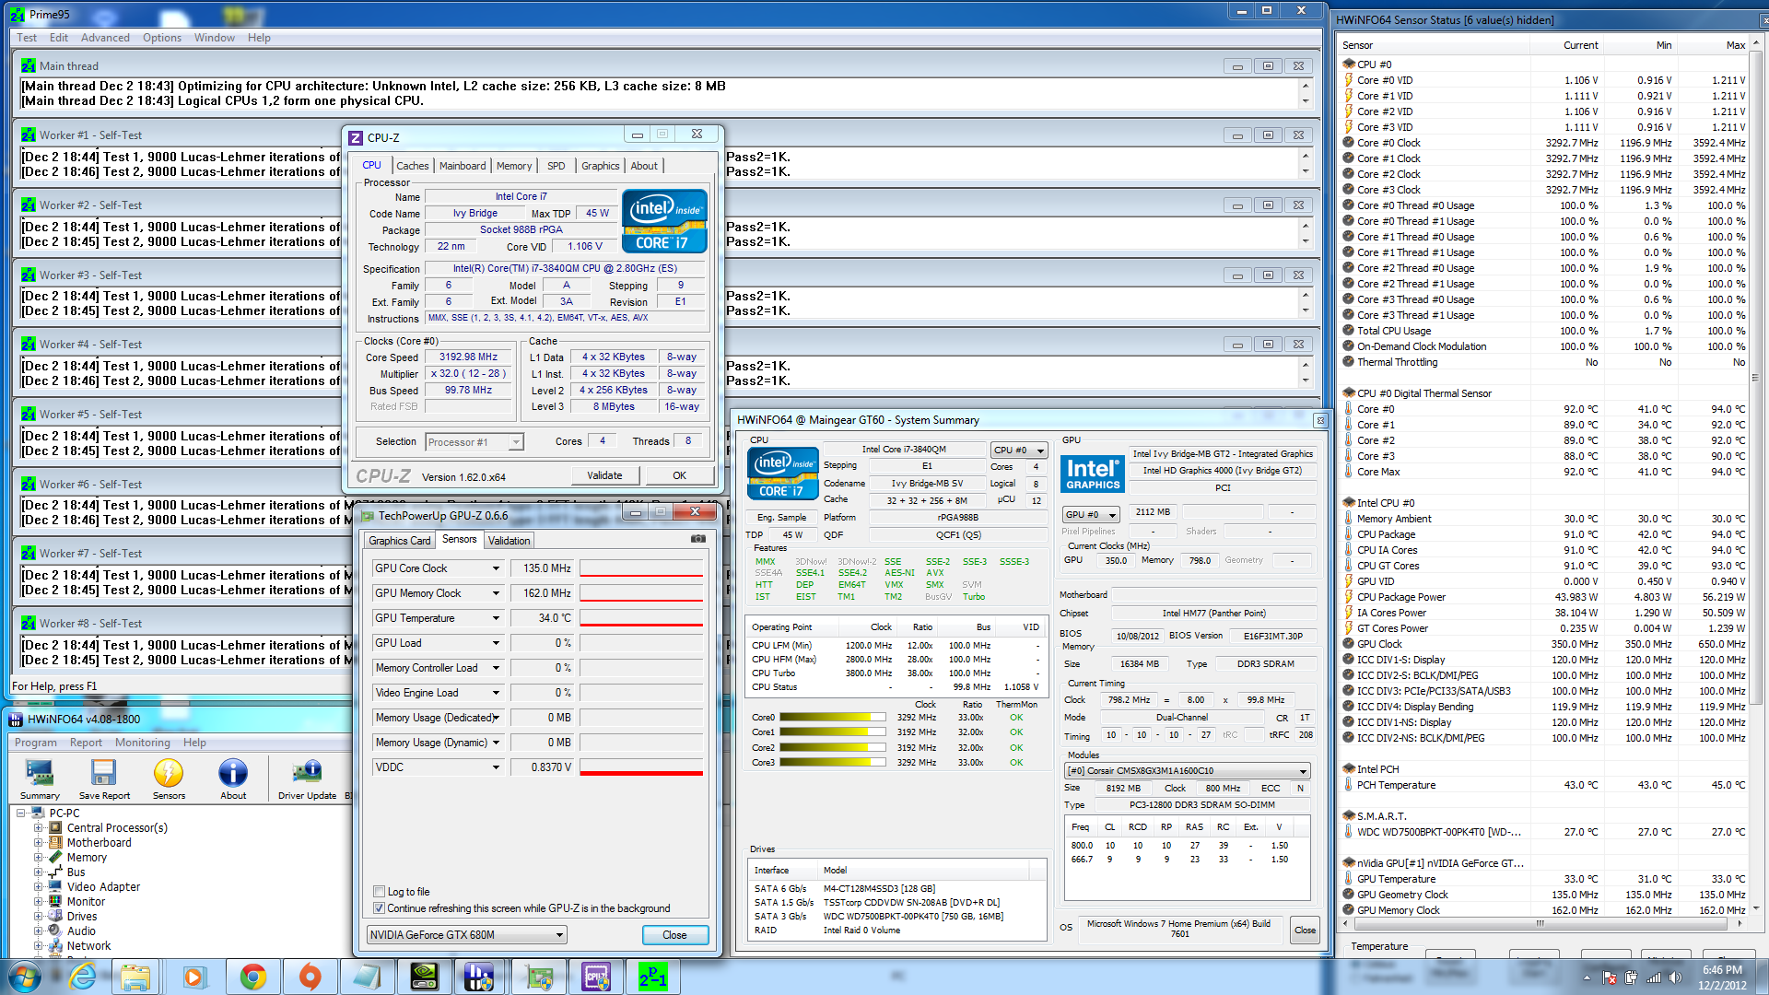The image size is (1769, 995).
Task: Click OK button in CPU-Z
Action: point(679,475)
